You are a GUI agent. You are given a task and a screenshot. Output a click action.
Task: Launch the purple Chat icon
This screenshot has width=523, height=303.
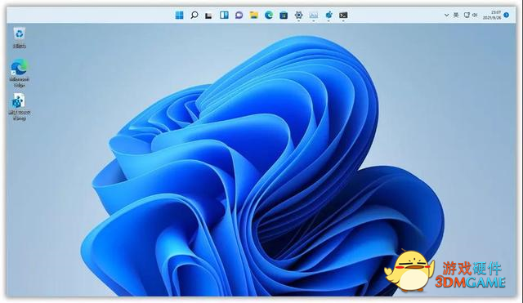pyautogui.click(x=239, y=15)
